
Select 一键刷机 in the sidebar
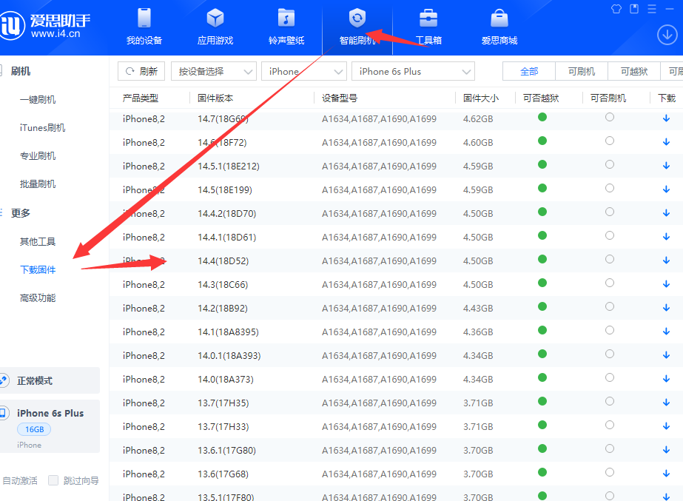click(38, 99)
